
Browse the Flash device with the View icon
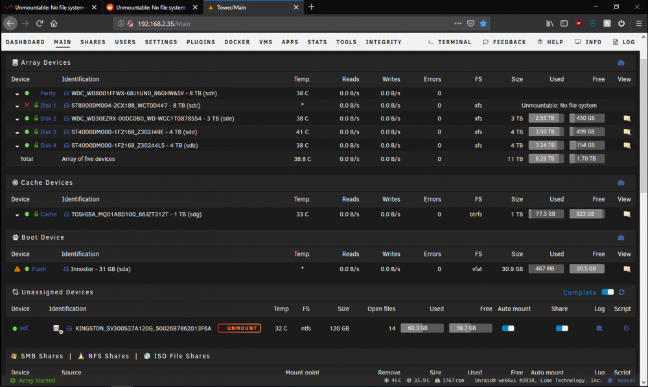click(x=627, y=269)
